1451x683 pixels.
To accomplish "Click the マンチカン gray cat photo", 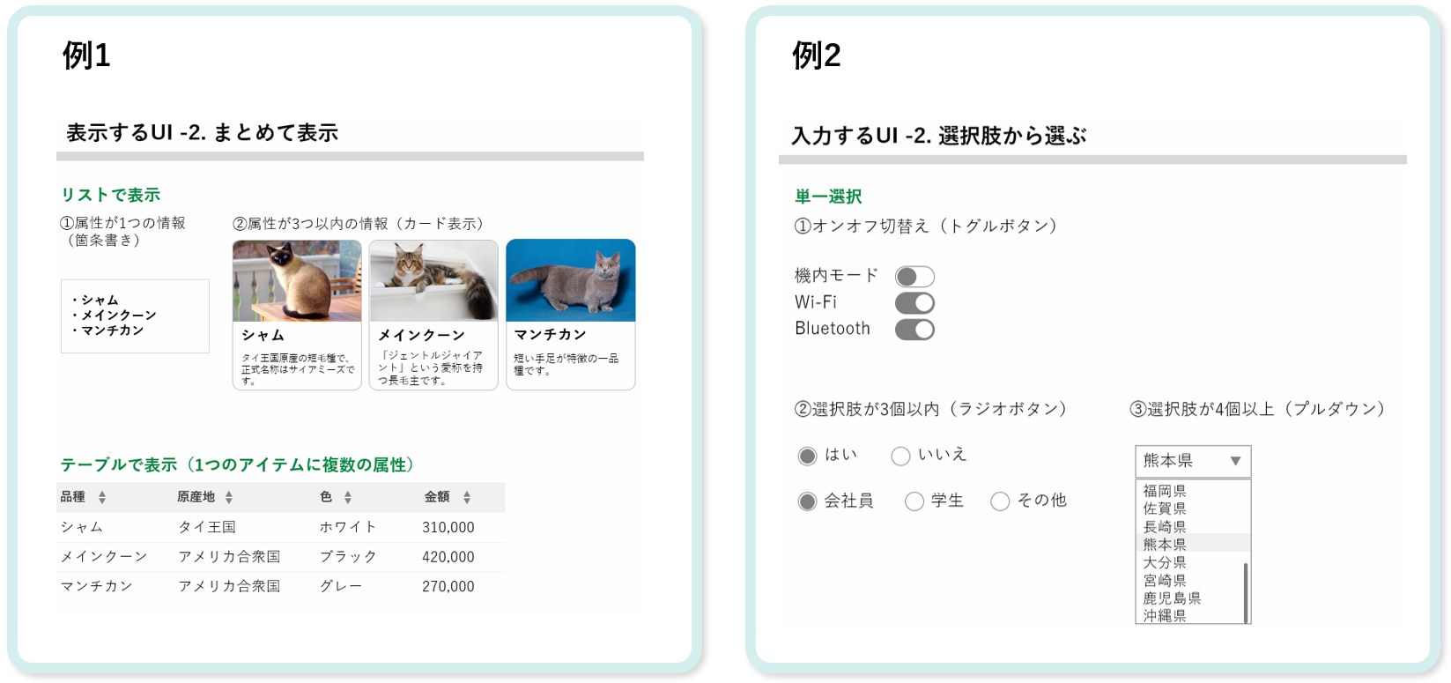I will [x=571, y=280].
